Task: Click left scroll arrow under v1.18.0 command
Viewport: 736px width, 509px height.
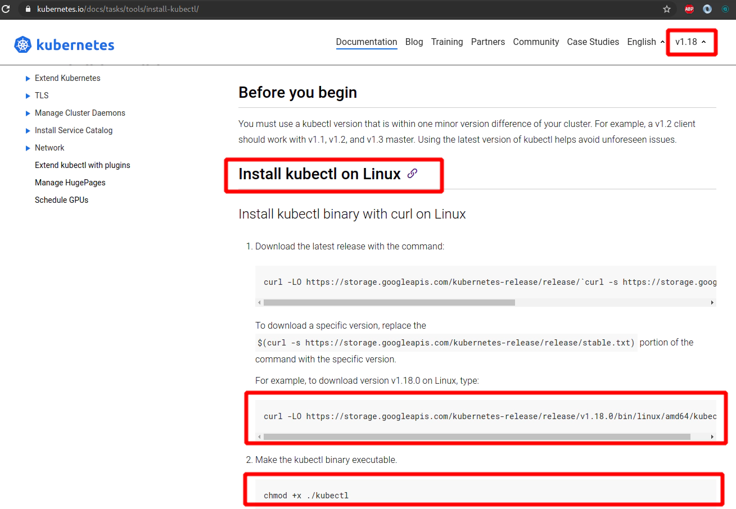Action: tap(259, 437)
